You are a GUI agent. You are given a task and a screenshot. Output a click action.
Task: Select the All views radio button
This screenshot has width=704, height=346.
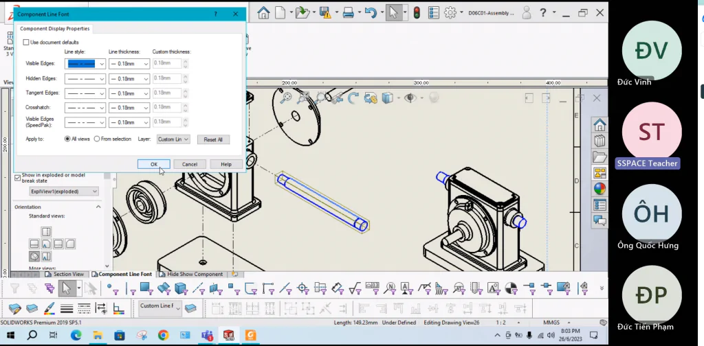[67, 139]
